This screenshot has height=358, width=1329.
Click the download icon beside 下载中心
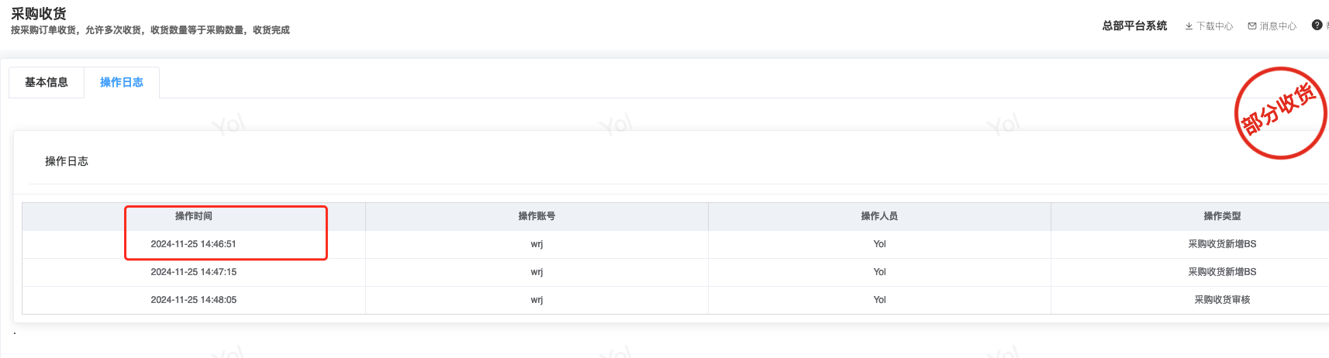(x=1189, y=26)
